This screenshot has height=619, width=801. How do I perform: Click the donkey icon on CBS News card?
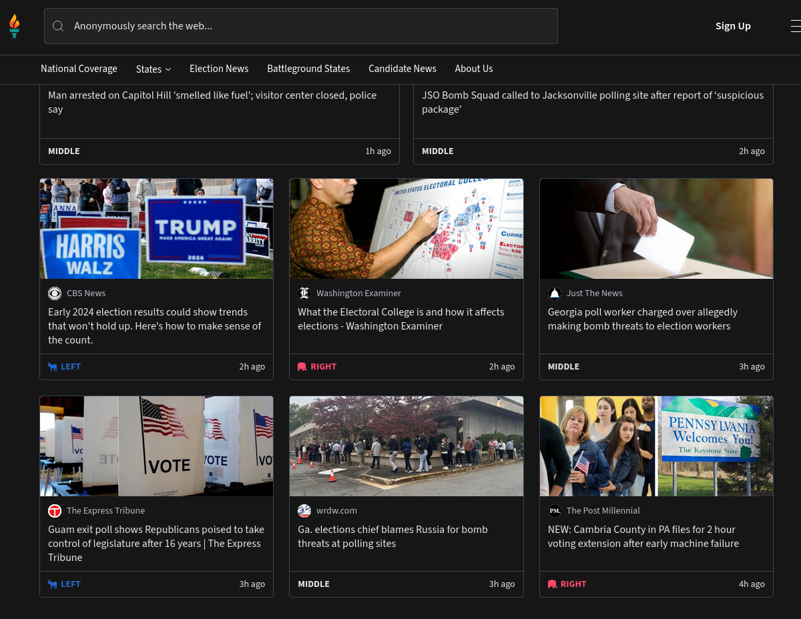tap(53, 367)
